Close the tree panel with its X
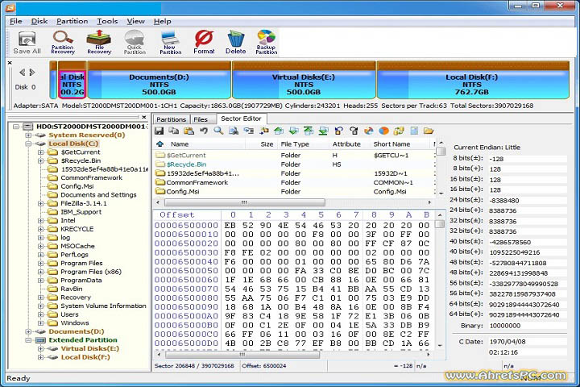580x387 pixels. click(x=144, y=118)
